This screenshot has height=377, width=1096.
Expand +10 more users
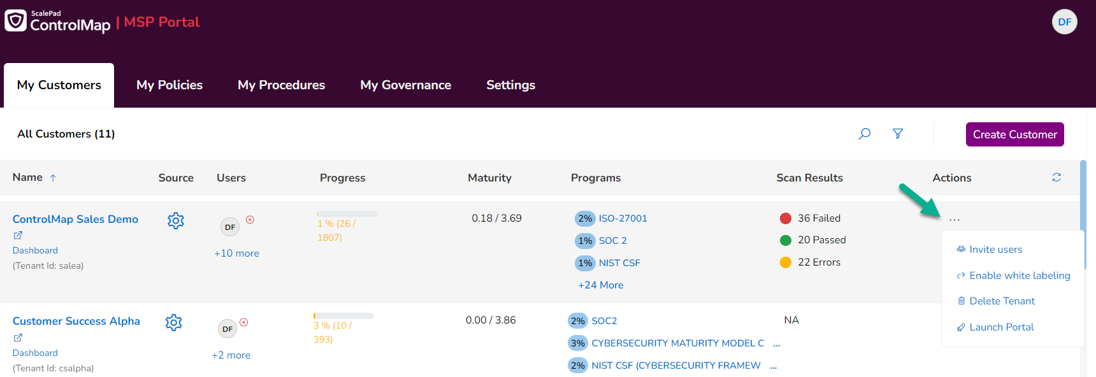coord(236,253)
